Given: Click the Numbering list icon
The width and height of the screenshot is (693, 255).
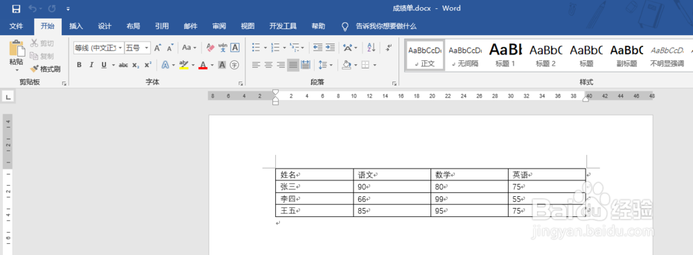Looking at the screenshot, I should pyautogui.click(x=275, y=48).
